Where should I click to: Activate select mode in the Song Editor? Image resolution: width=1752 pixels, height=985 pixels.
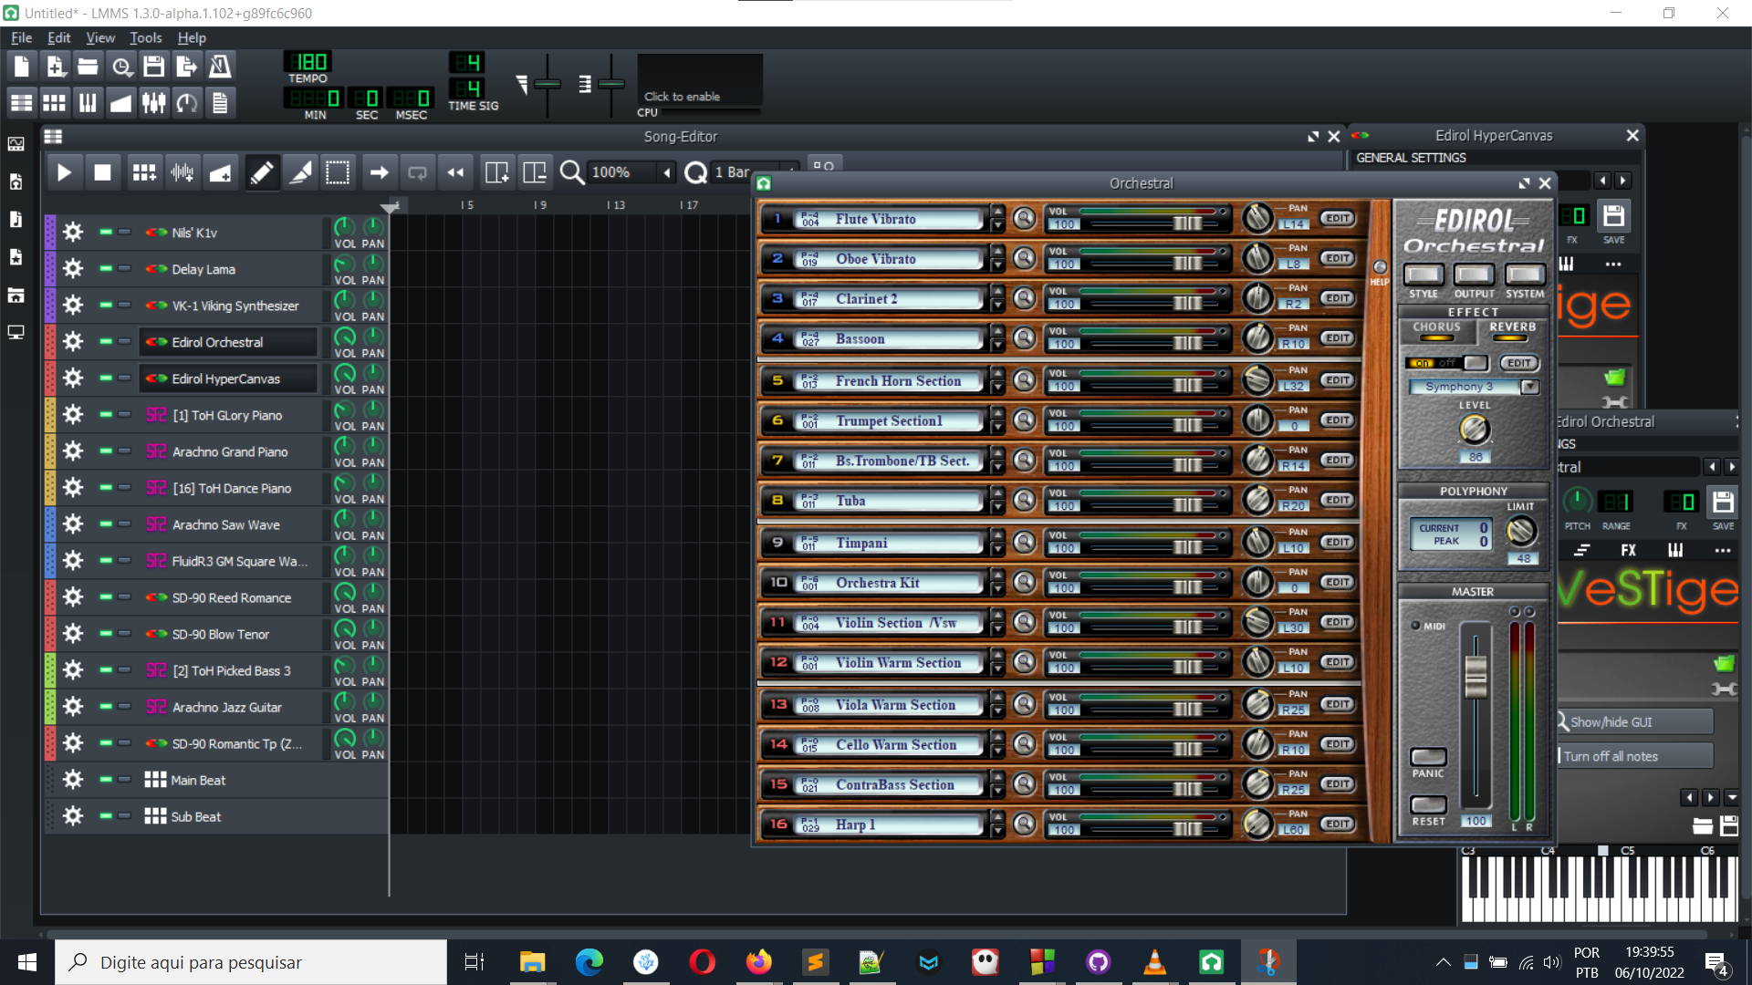tap(338, 171)
